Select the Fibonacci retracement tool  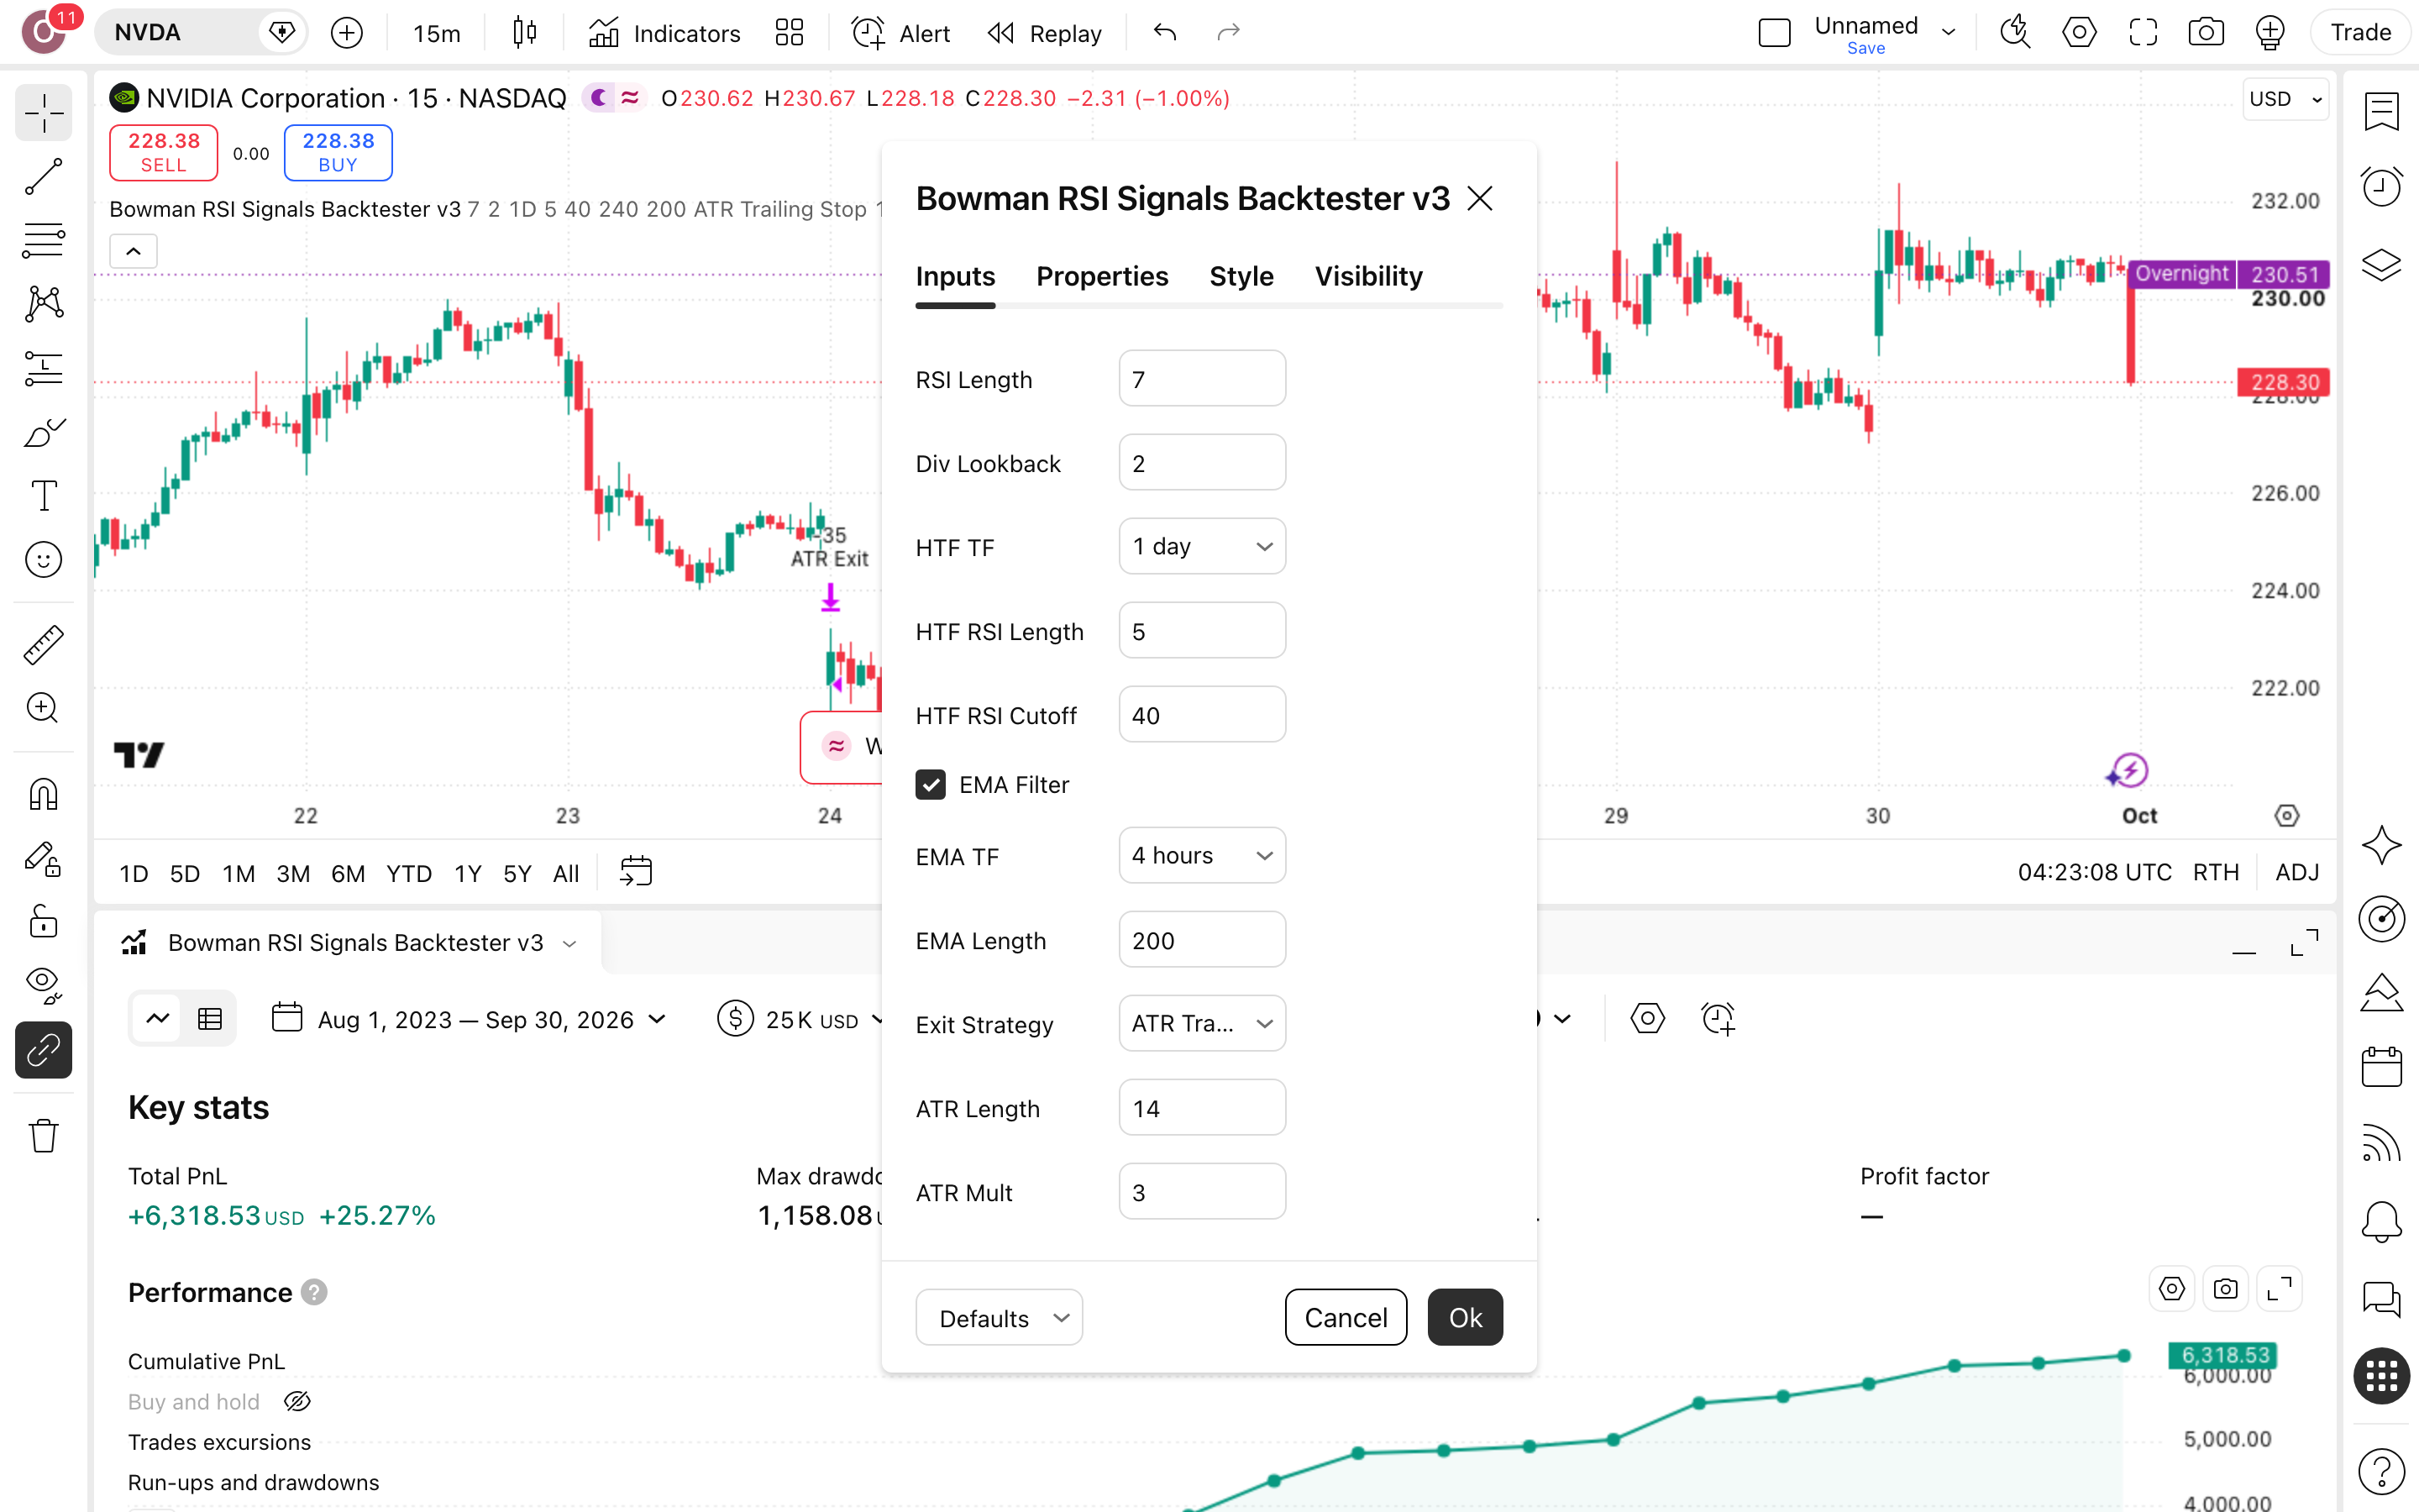pyautogui.click(x=43, y=240)
